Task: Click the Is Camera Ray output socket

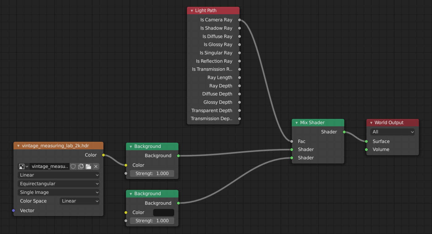Action: click(240, 20)
